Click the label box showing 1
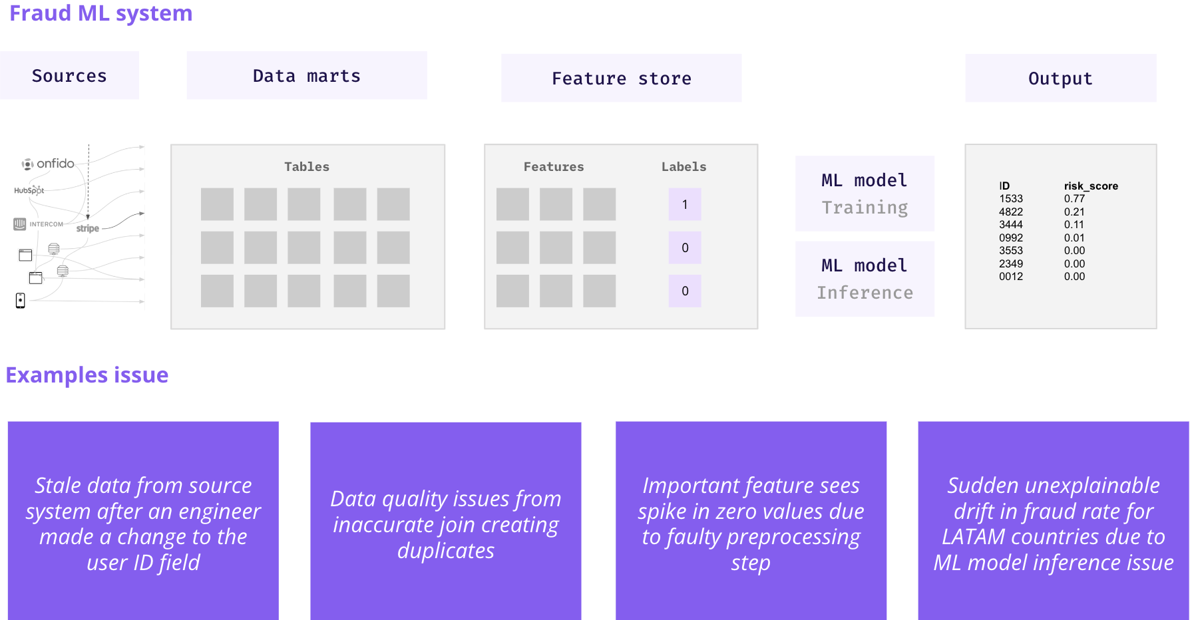 tap(685, 204)
